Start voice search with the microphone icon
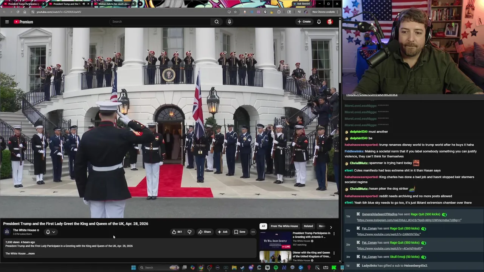 pyautogui.click(x=229, y=22)
